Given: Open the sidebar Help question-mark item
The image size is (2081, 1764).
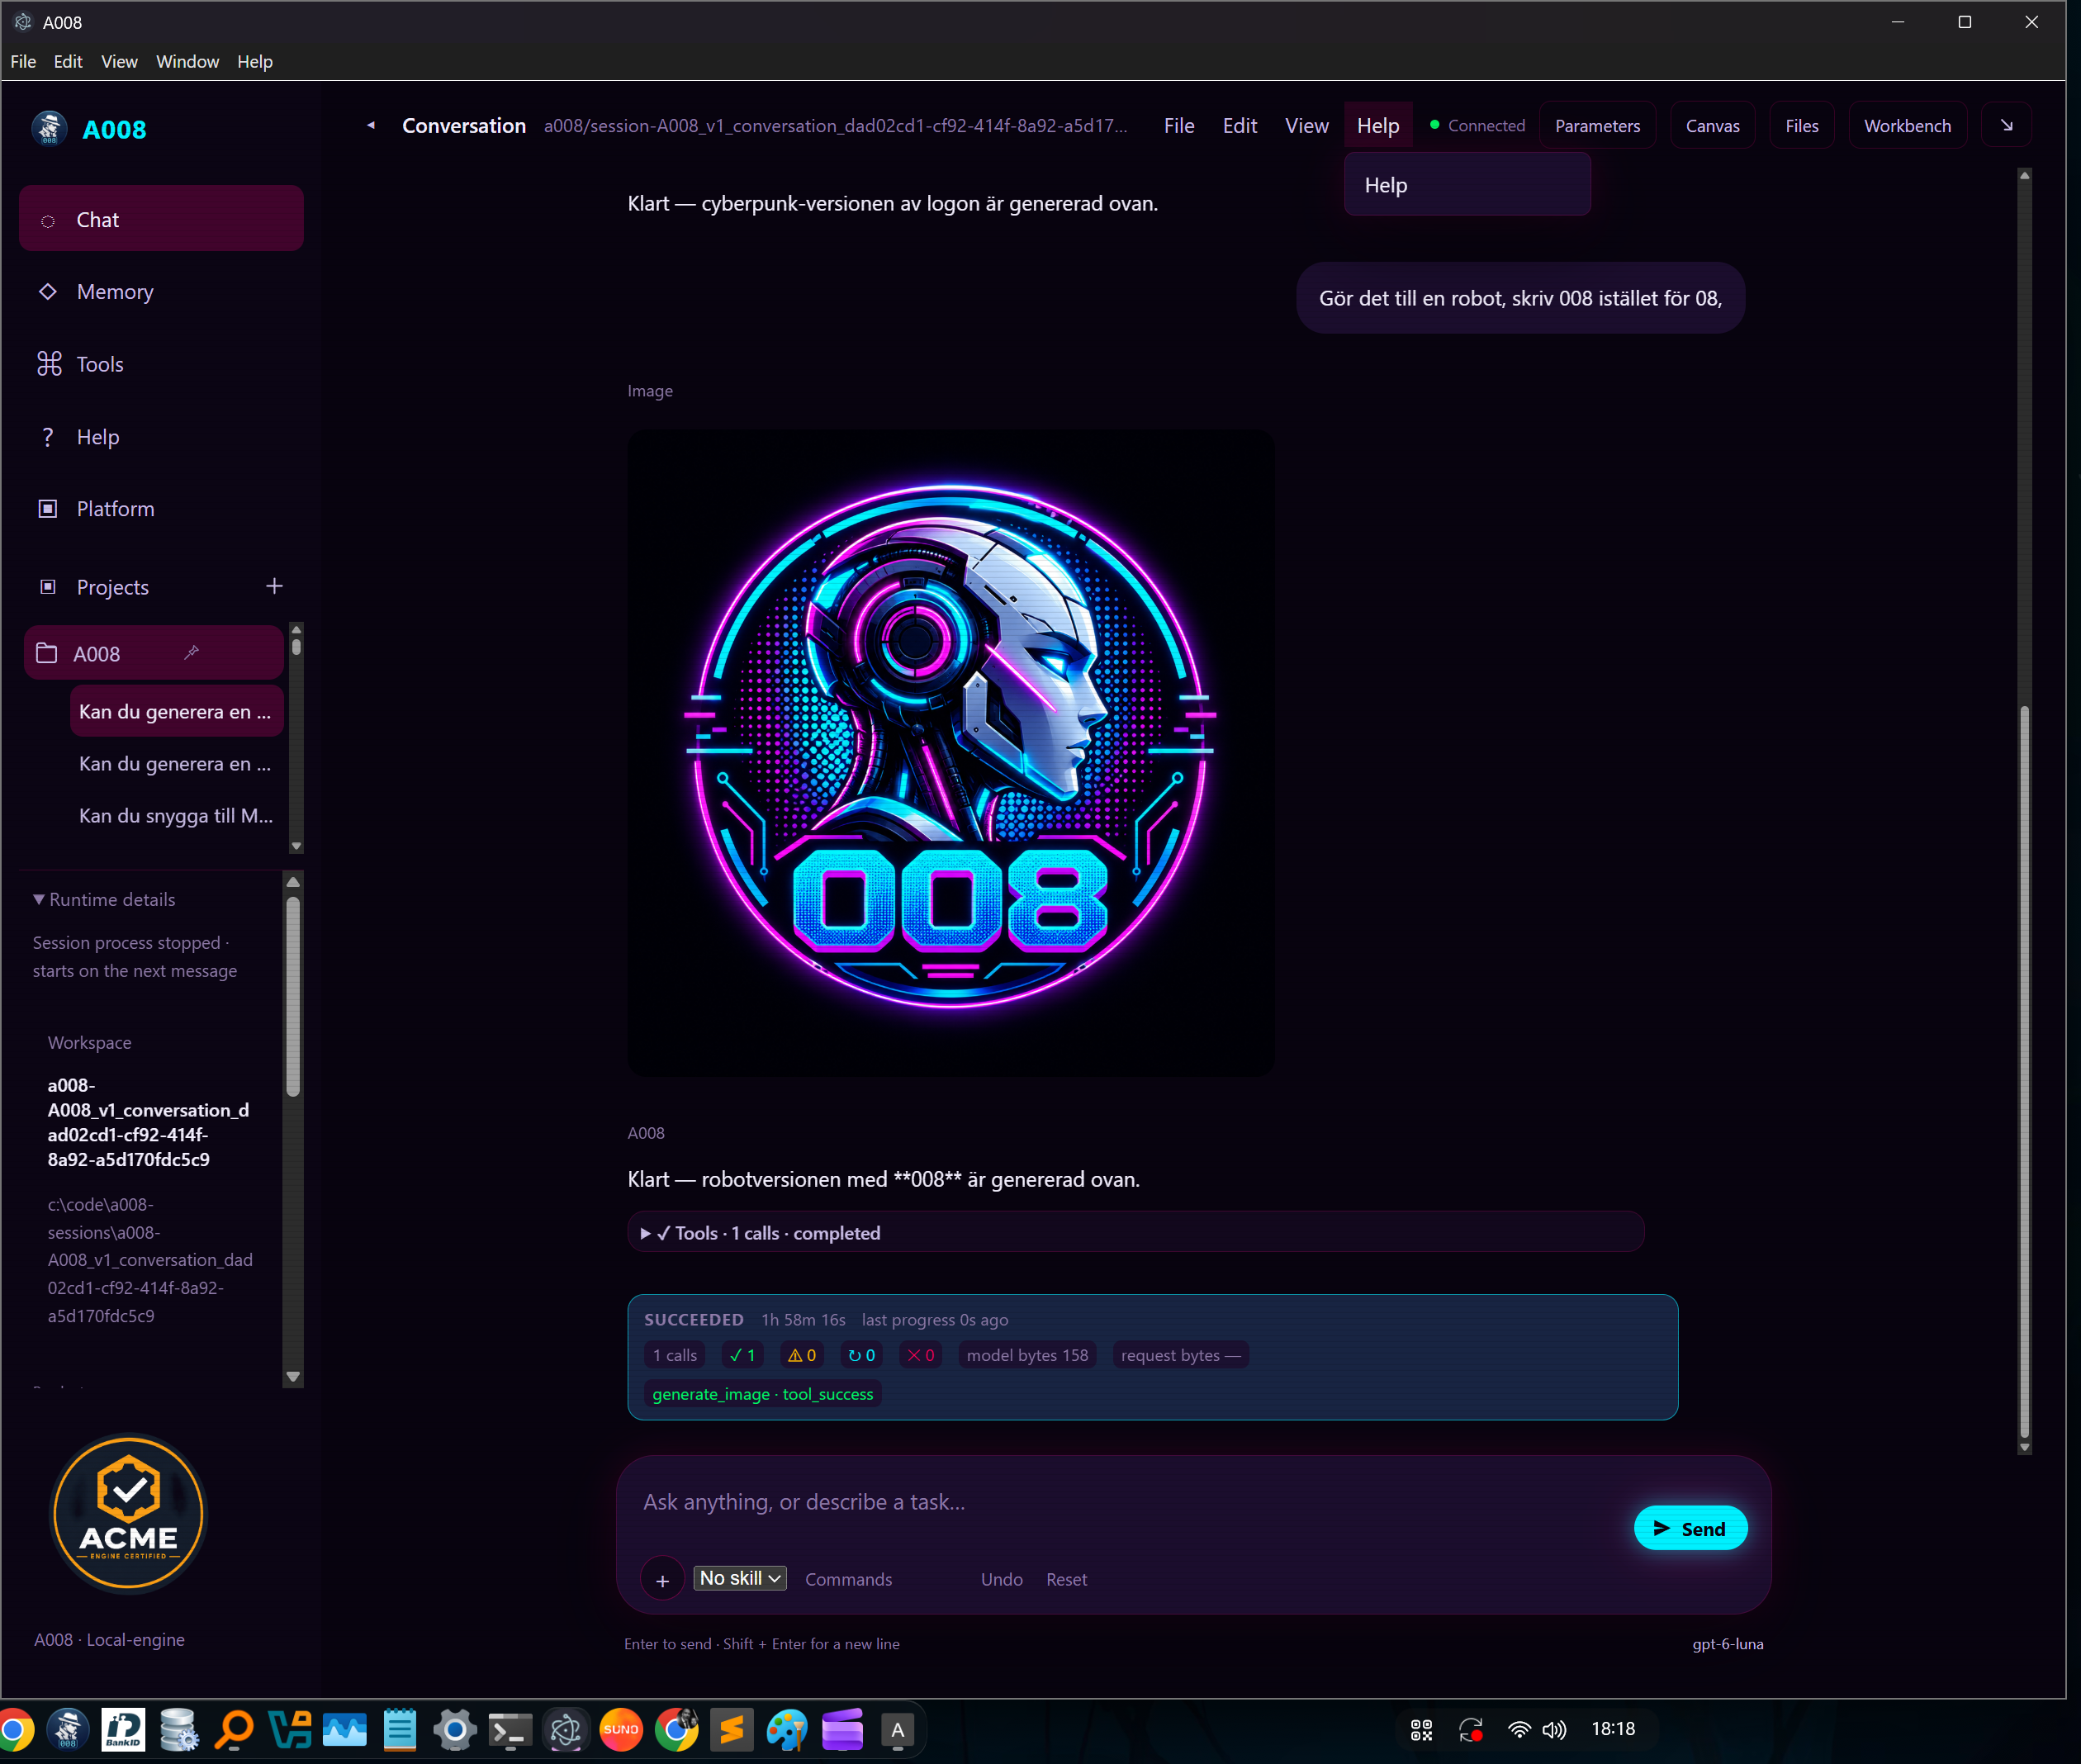Looking at the screenshot, I should pyautogui.click(x=161, y=437).
